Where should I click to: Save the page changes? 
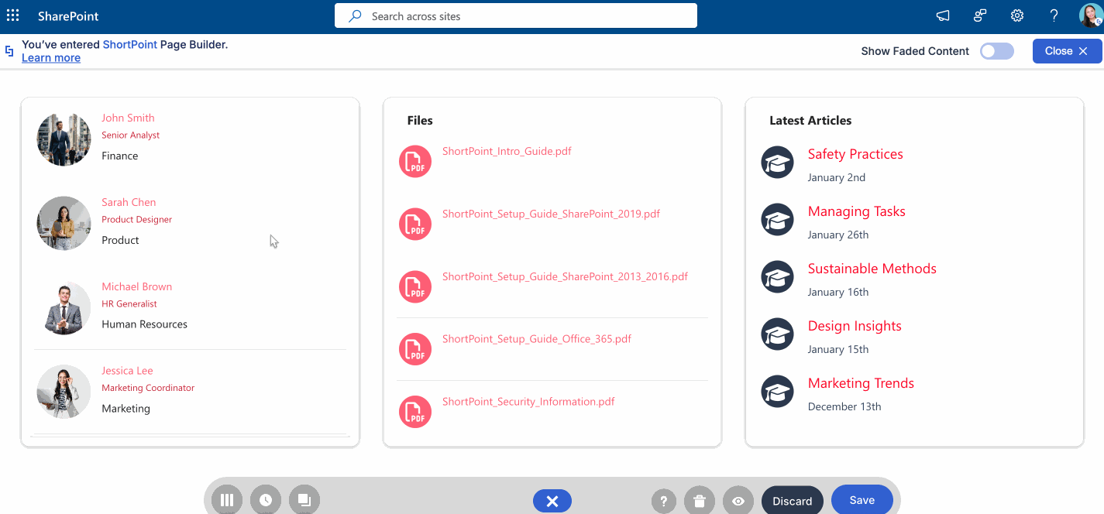862,500
